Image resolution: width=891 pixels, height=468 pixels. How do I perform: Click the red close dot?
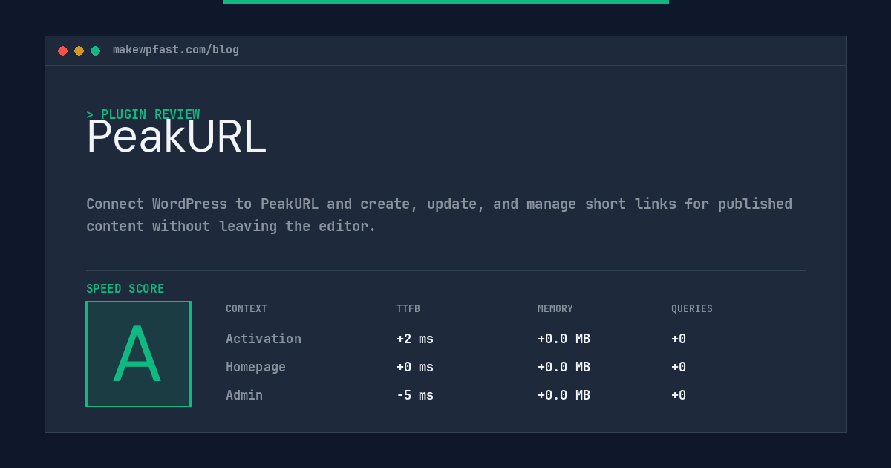[62, 51]
